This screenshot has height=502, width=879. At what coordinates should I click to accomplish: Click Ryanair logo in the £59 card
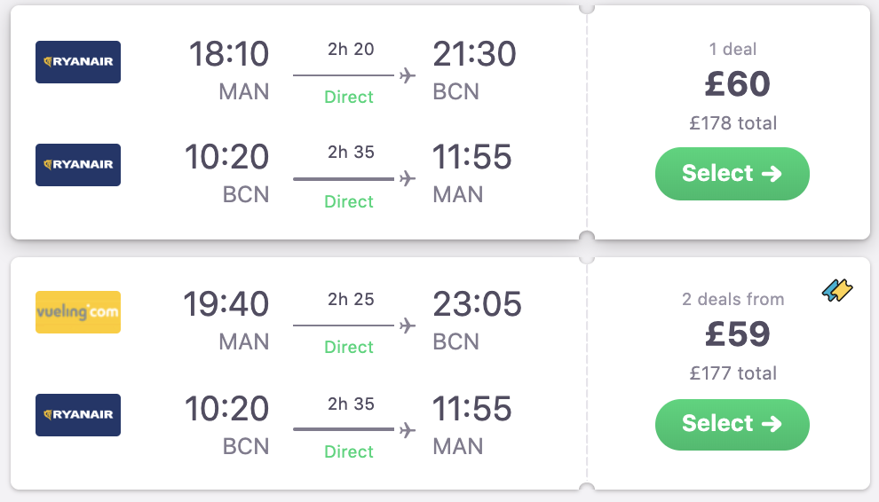tap(78, 415)
